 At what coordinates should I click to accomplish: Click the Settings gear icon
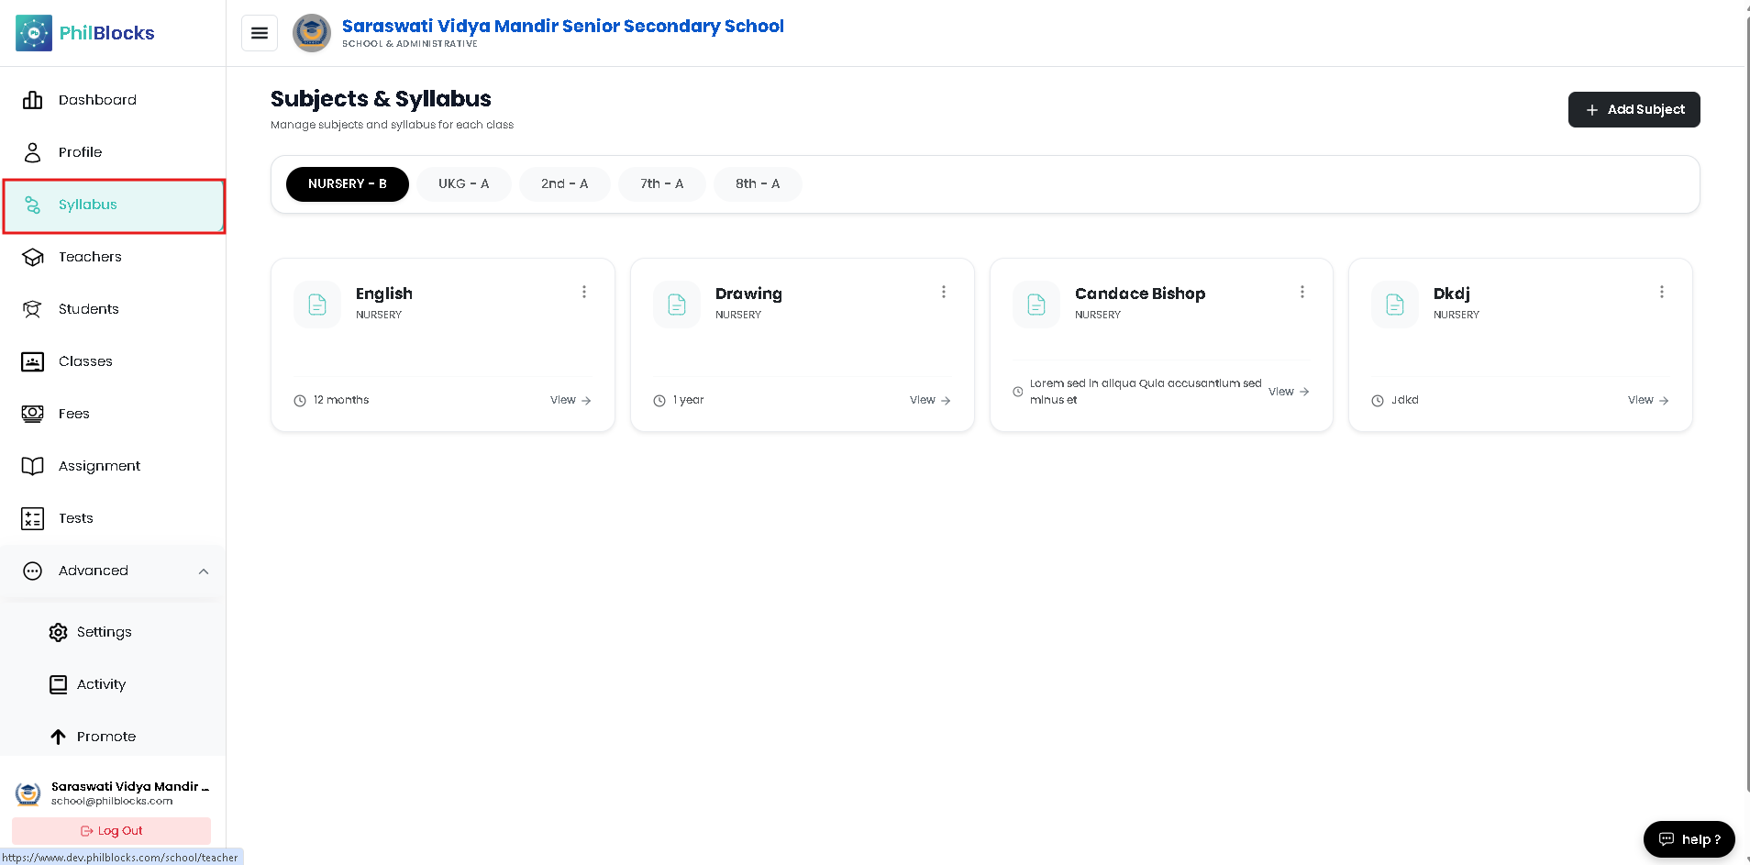pos(58,632)
